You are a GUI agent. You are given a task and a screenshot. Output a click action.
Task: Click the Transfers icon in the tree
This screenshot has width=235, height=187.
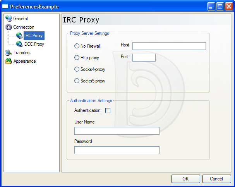(9, 53)
